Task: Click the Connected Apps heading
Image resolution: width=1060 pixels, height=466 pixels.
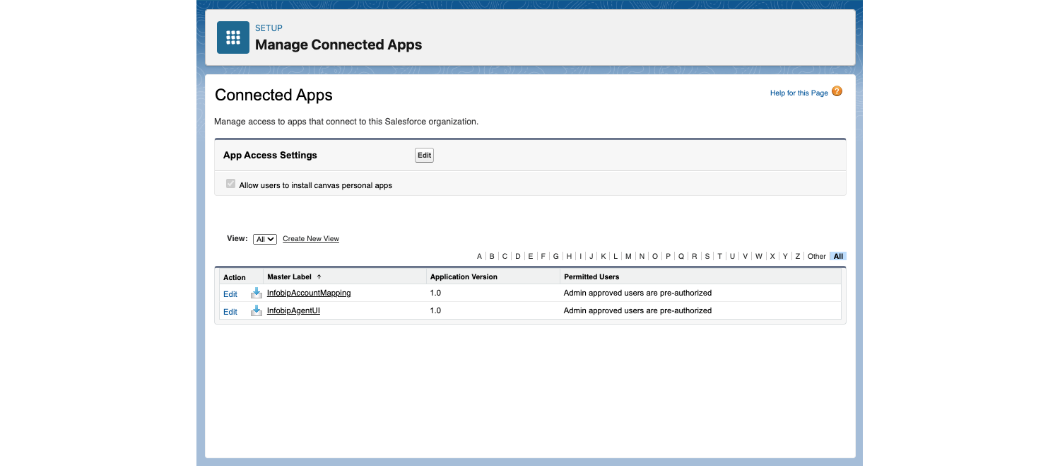Action: tap(273, 95)
